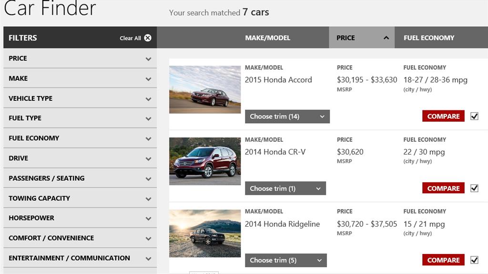The image size is (488, 274).
Task: Click the Car Finder page title
Action: click(50, 8)
